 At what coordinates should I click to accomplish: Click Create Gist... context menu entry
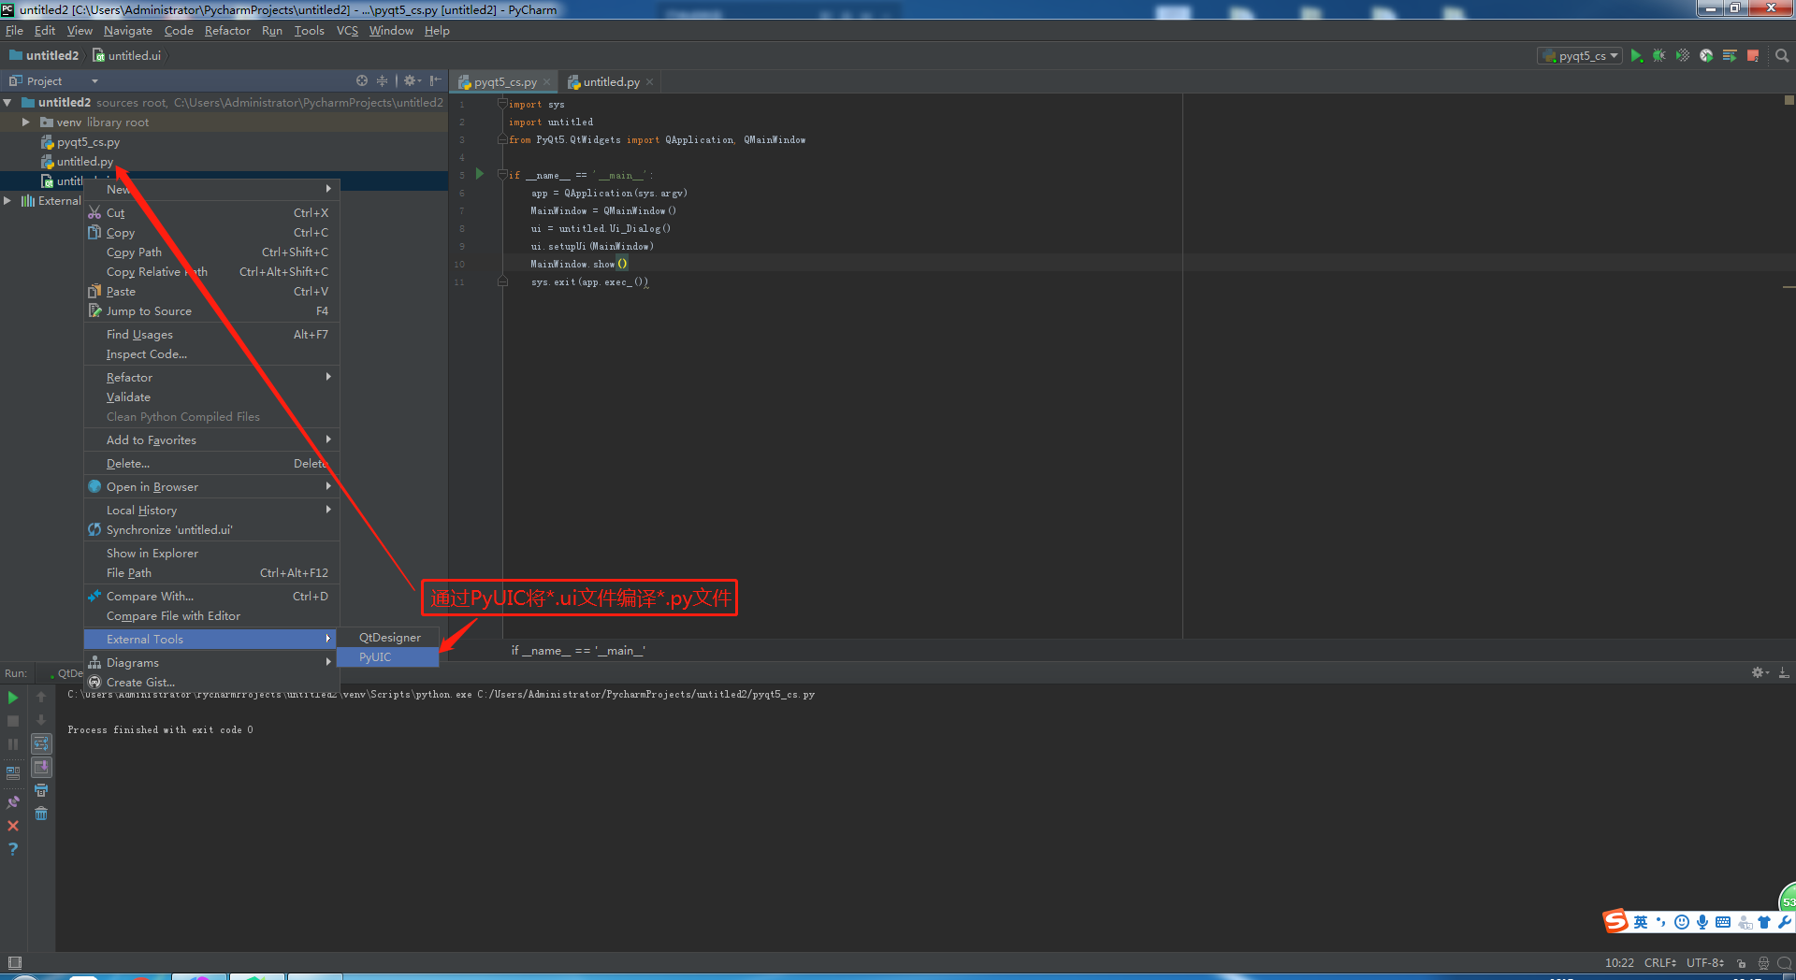pos(211,683)
